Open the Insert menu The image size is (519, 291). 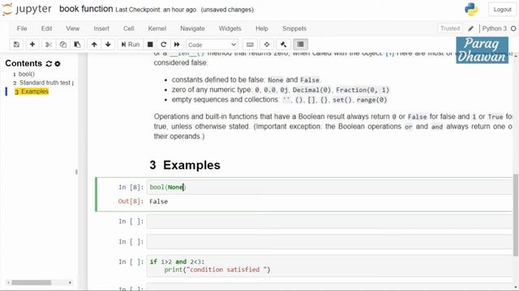coord(101,29)
